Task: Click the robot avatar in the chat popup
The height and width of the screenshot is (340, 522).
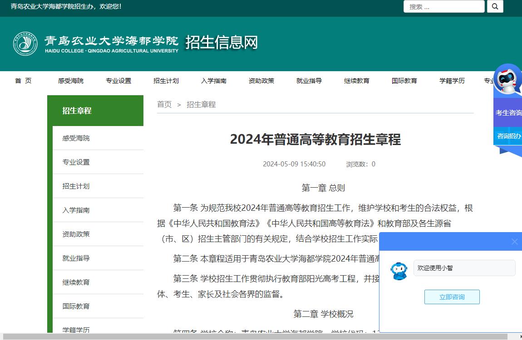Action: (x=399, y=271)
